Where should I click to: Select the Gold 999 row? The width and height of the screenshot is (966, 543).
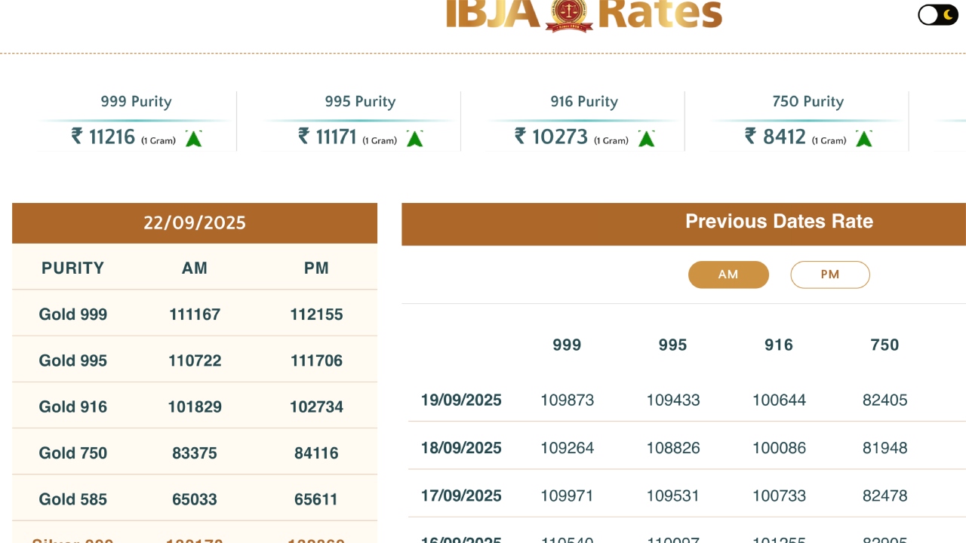pyautogui.click(x=73, y=314)
